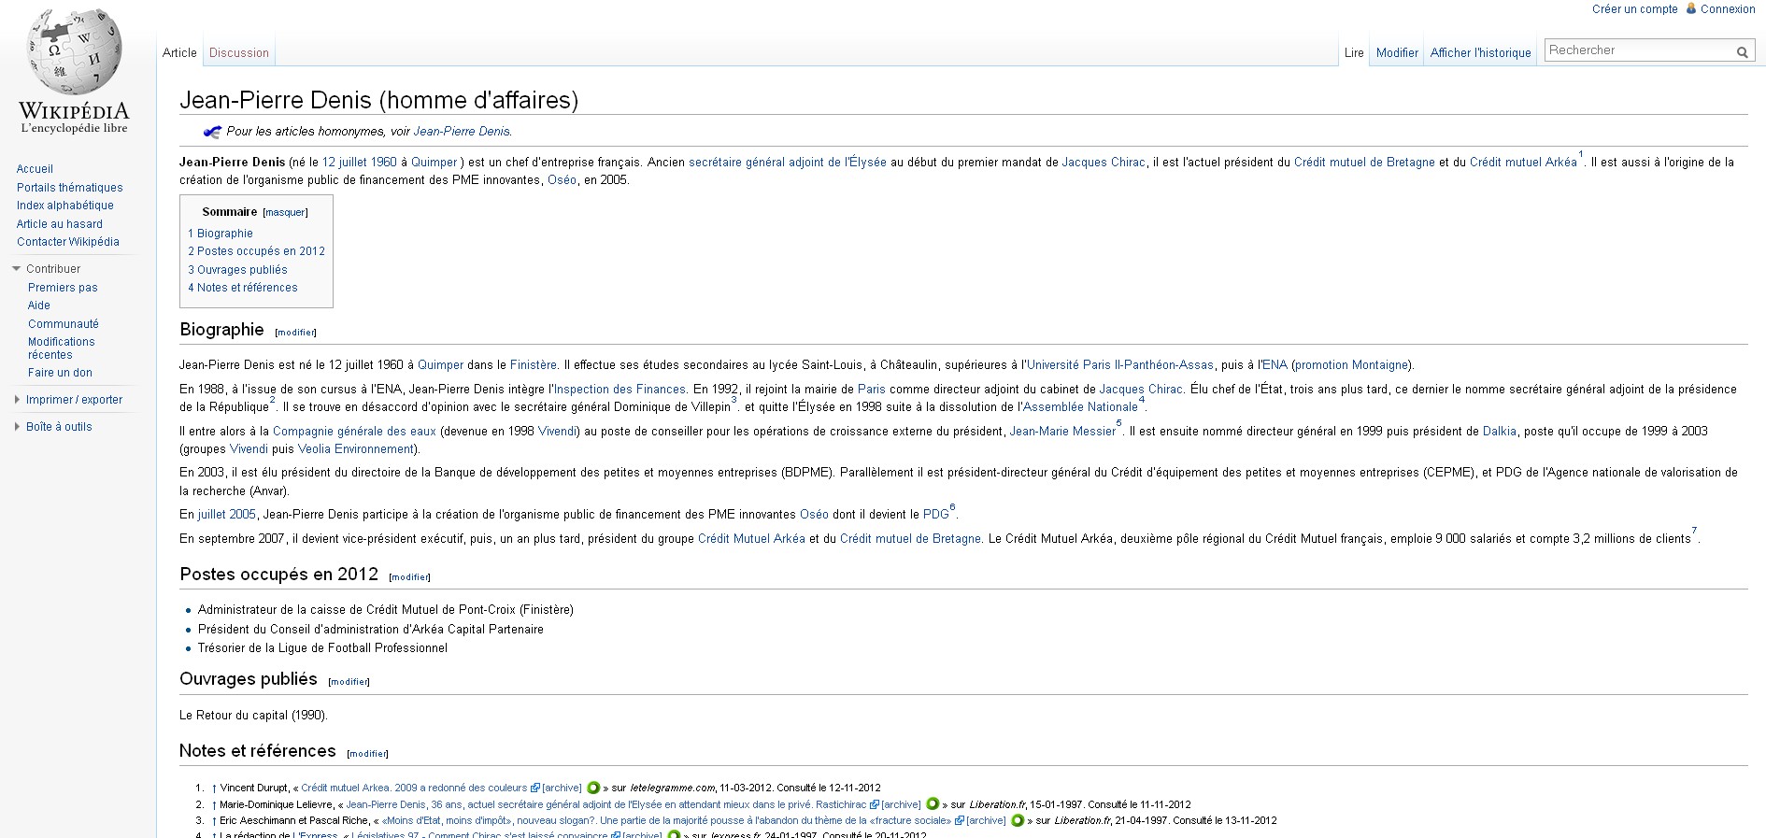Jump to 3 Ouvrages publiés in Sommaire

pos(237,270)
